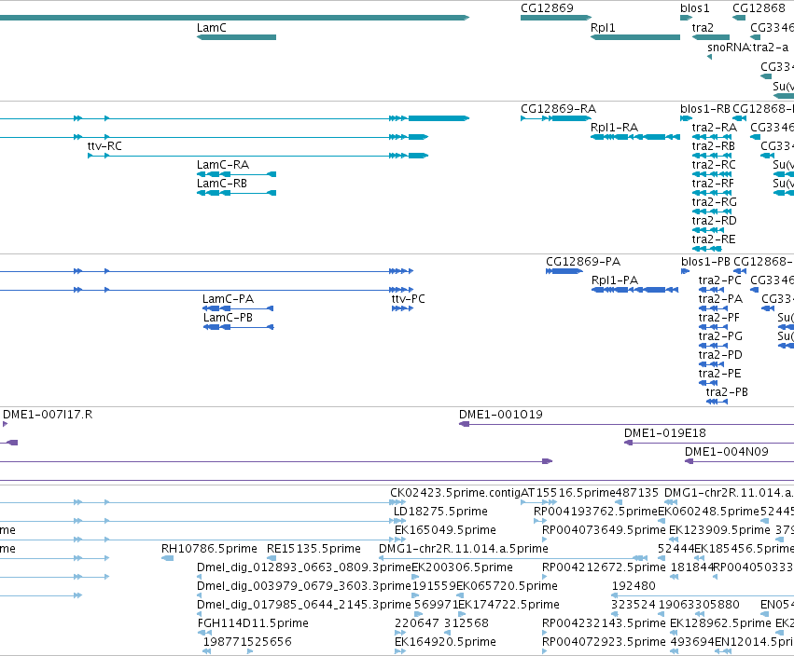Image resolution: width=794 pixels, height=656 pixels.
Task: Click the EK065720.5prime EST label
Action: [x=507, y=587]
